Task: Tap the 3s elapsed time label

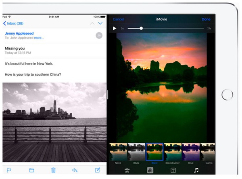Action: tap(122, 29)
